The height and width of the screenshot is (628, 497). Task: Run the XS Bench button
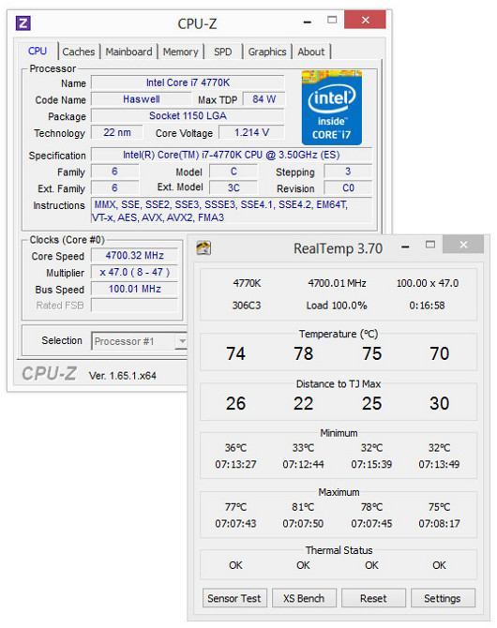coord(304,598)
